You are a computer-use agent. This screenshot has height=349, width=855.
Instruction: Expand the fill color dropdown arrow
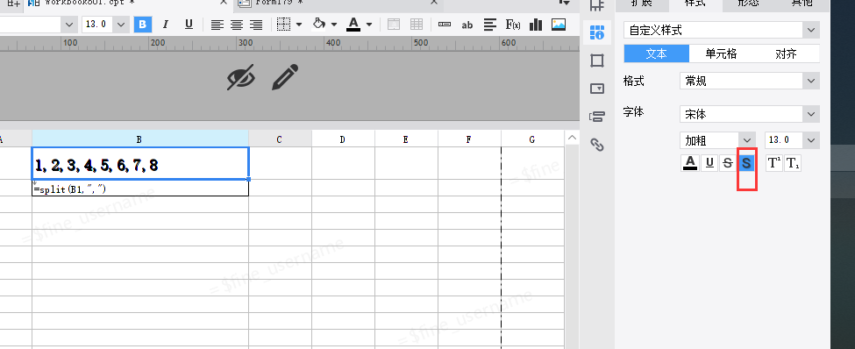[x=334, y=25]
